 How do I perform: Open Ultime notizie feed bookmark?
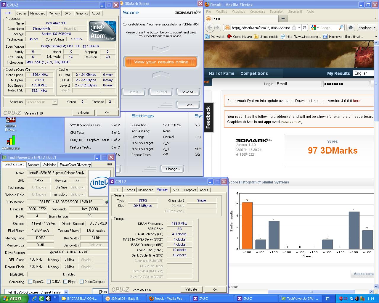(266, 37)
